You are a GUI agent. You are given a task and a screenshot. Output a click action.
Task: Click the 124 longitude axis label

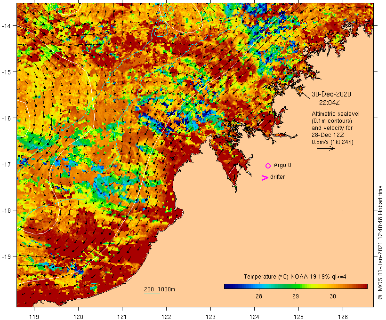pos(255,317)
